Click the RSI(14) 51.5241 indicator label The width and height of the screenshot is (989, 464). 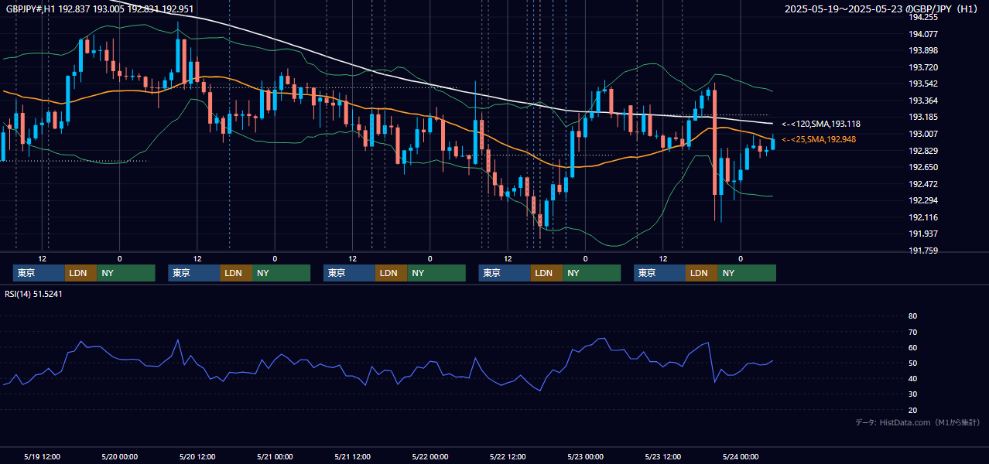[x=33, y=294]
